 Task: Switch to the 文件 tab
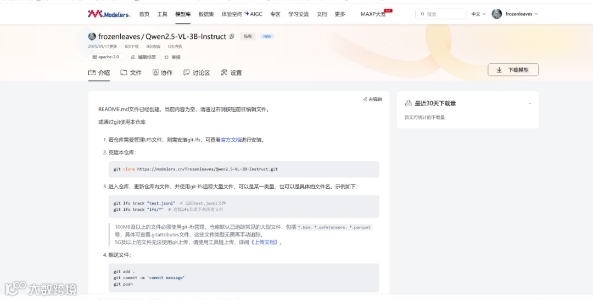(131, 73)
